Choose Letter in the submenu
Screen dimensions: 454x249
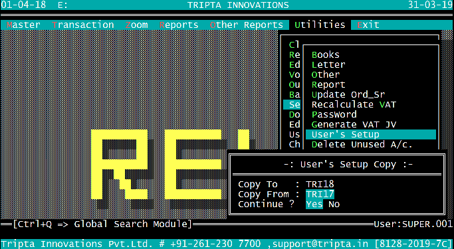328,64
